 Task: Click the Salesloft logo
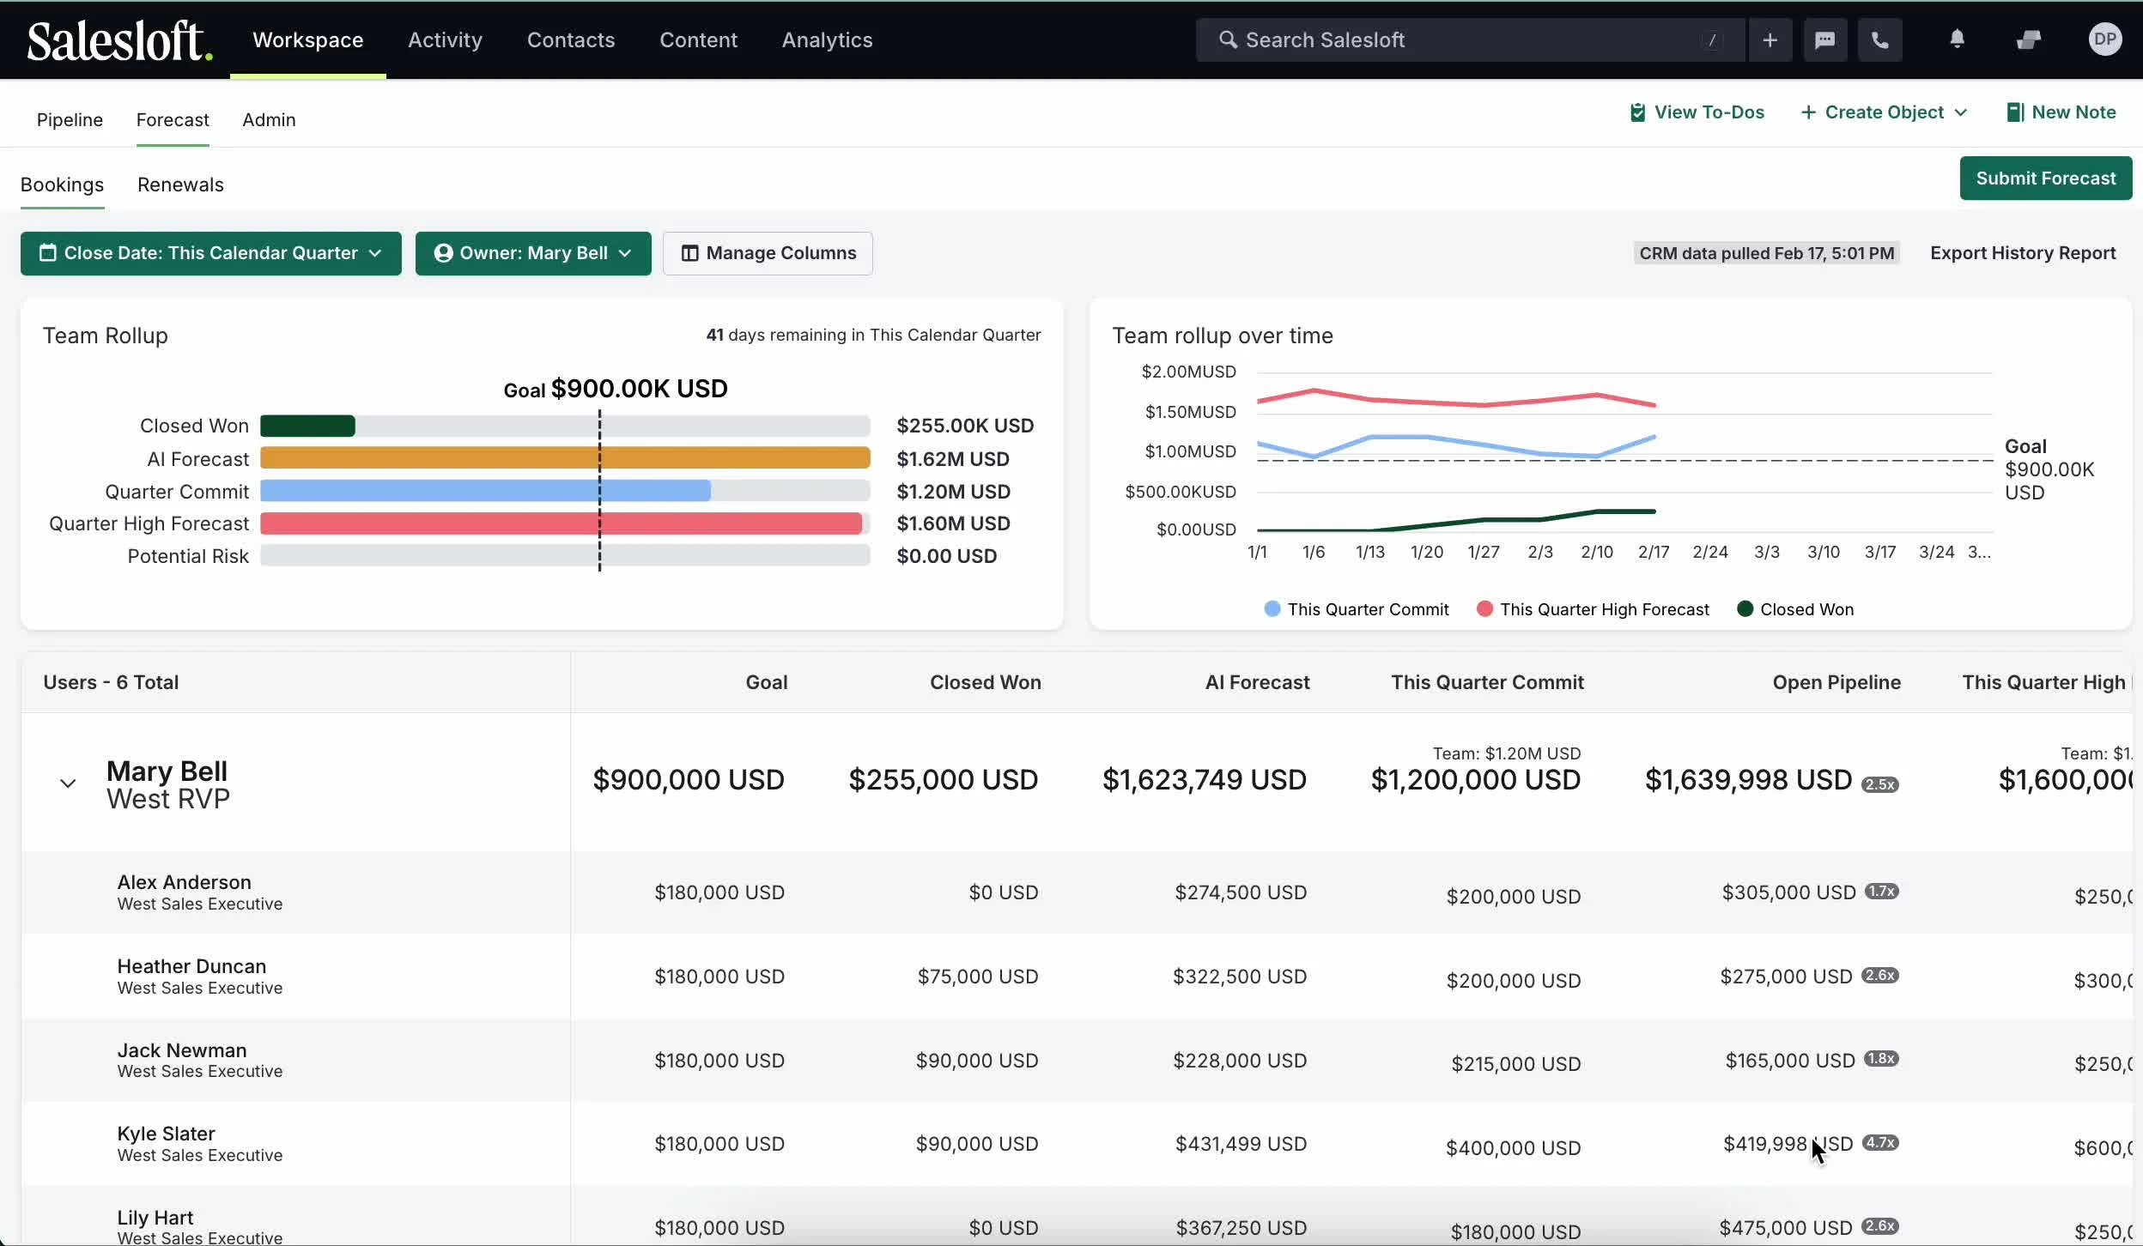[119, 40]
